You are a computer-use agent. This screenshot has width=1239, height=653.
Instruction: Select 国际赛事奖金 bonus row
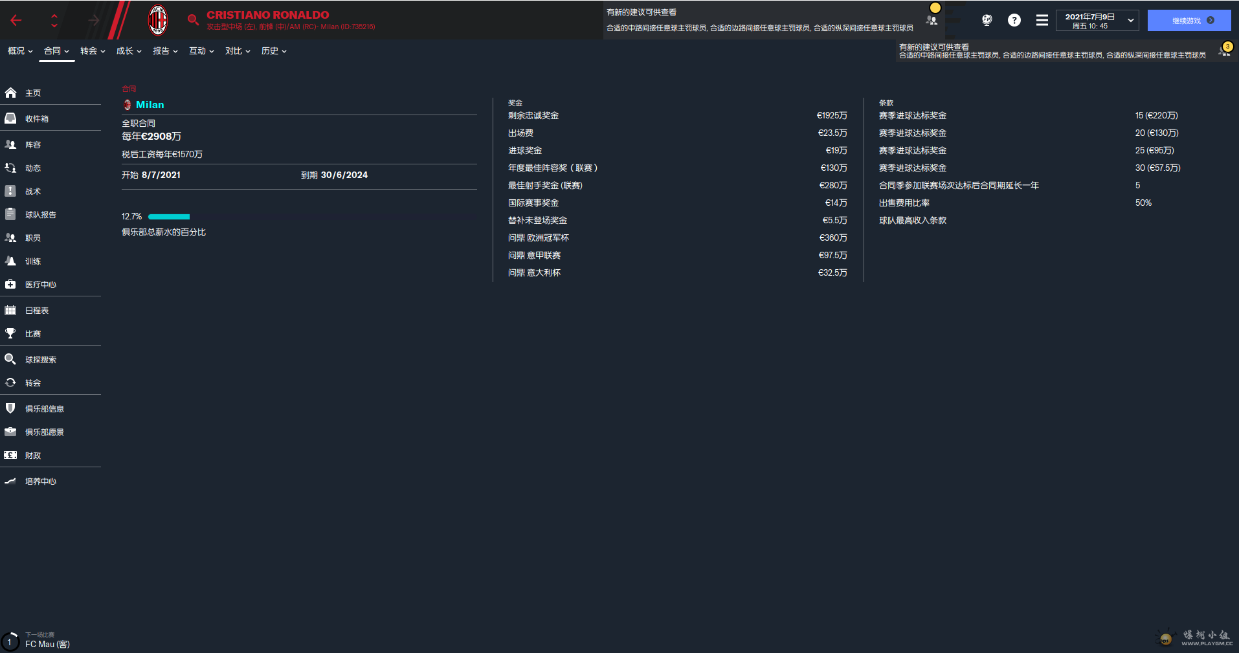678,203
